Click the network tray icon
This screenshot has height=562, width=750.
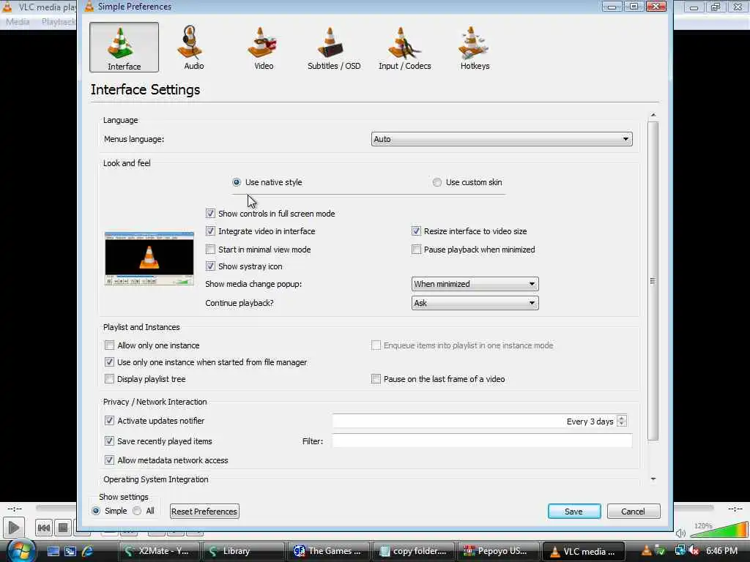click(680, 551)
